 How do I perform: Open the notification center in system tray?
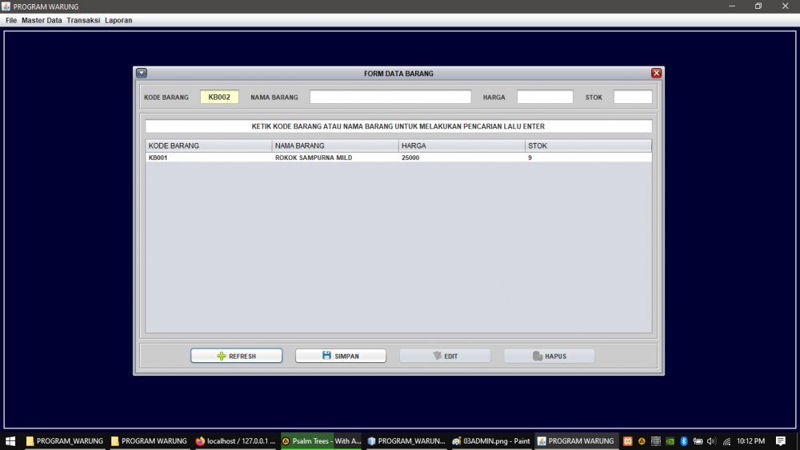(x=781, y=440)
